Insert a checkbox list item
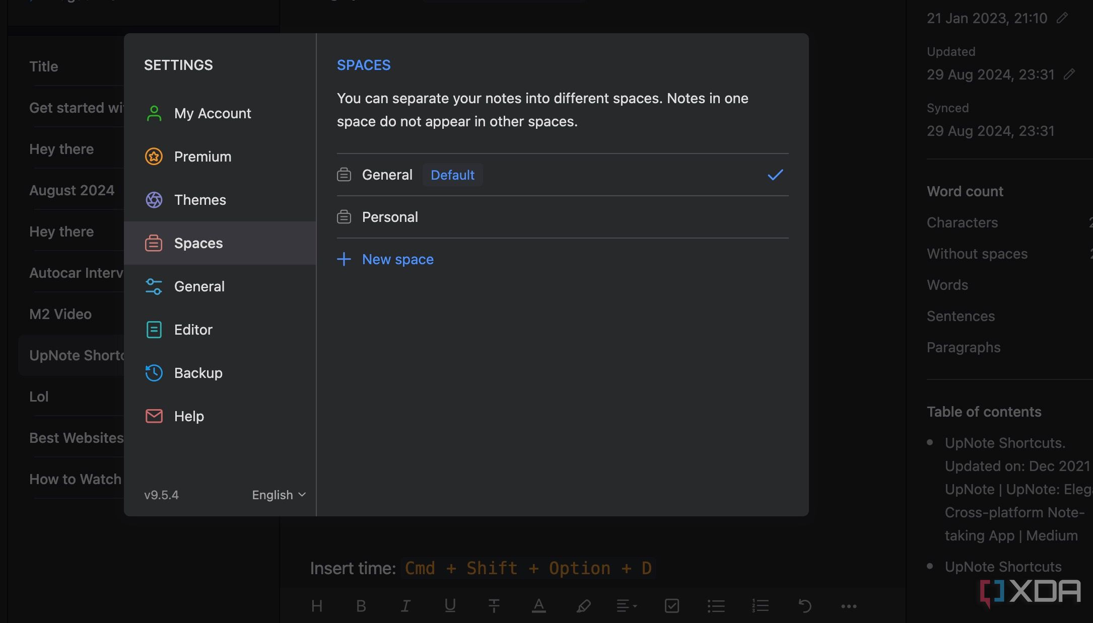Screen dimensions: 1093x623 click(672, 606)
